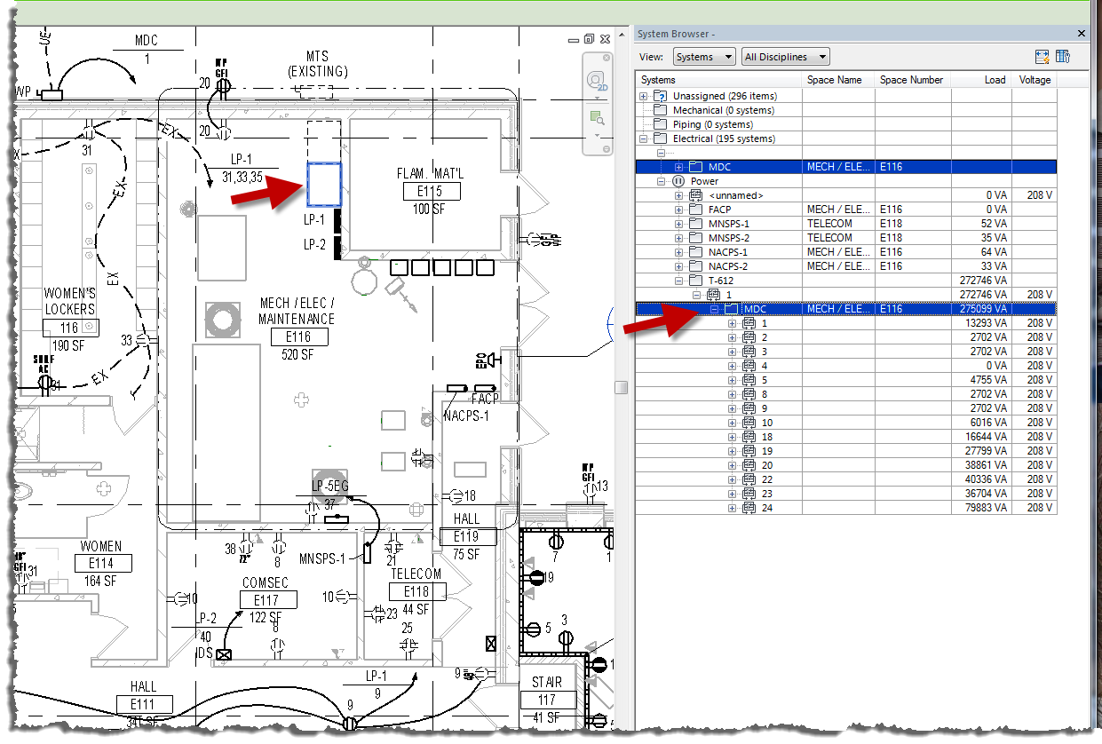This screenshot has height=744, width=1102.
Task: Collapse the Electrical systems branch
Action: (x=642, y=138)
